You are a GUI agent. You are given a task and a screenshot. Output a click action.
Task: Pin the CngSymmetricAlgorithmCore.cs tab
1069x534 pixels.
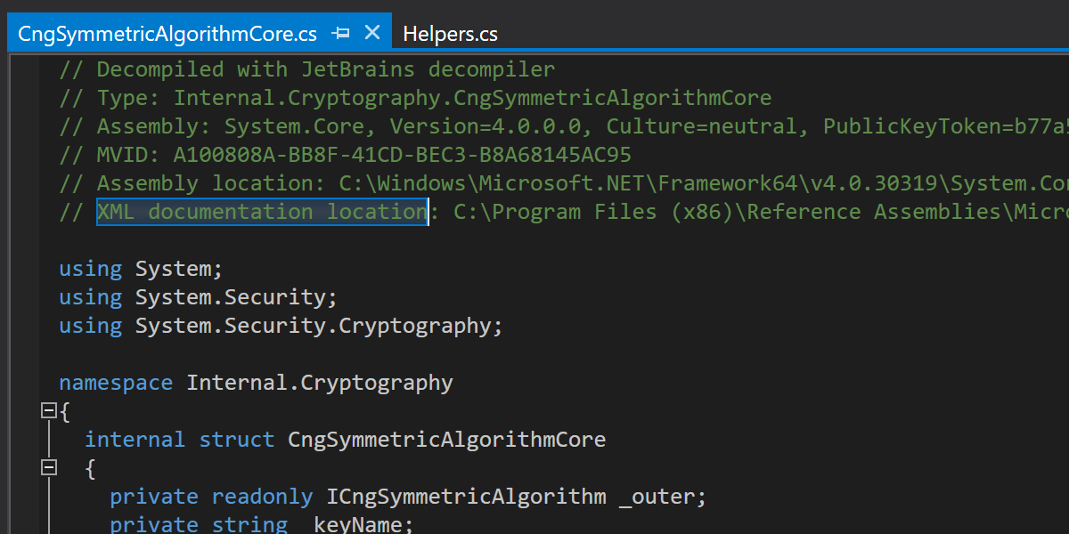(x=340, y=34)
